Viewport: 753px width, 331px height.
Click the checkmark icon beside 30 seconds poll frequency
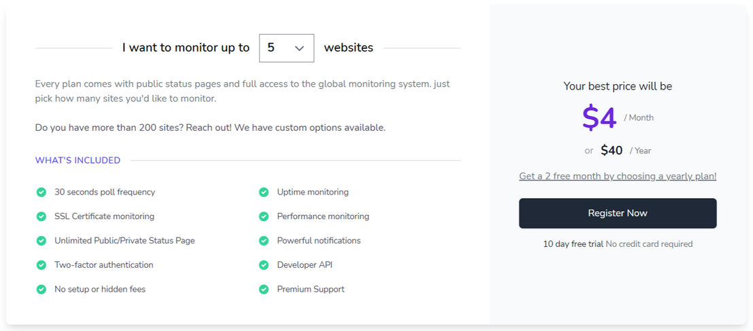(41, 192)
